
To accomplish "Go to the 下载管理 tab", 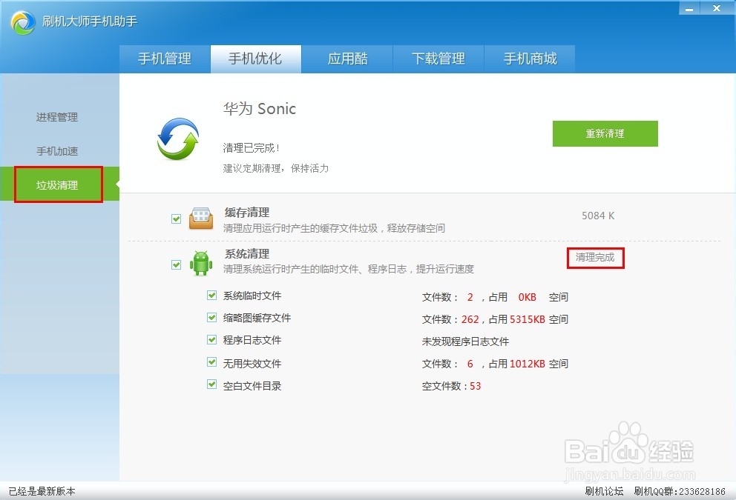I will (x=438, y=59).
